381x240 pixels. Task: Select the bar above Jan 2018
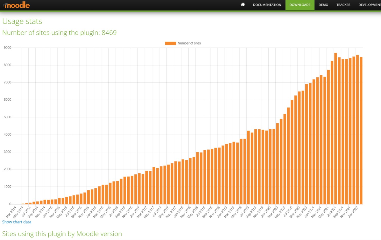tap(183, 182)
